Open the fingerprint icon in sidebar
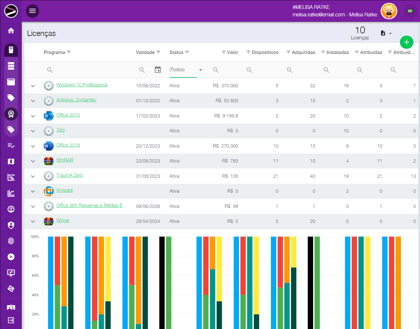 pyautogui.click(x=11, y=241)
